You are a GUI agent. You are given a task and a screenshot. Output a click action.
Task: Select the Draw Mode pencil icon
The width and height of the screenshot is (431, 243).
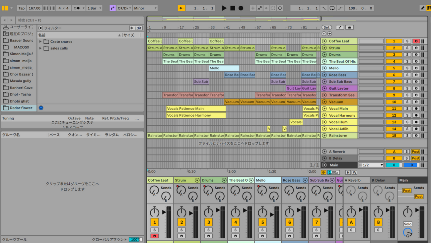(x=422, y=8)
